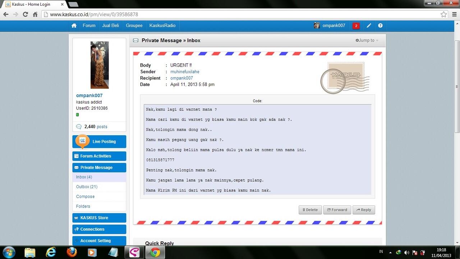Open media player taskbar icon
This screenshot has height=259, width=460.
(x=92, y=252)
